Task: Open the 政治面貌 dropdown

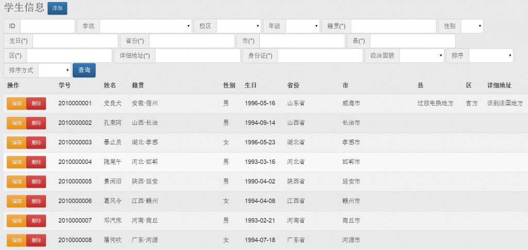Action: [x=422, y=56]
